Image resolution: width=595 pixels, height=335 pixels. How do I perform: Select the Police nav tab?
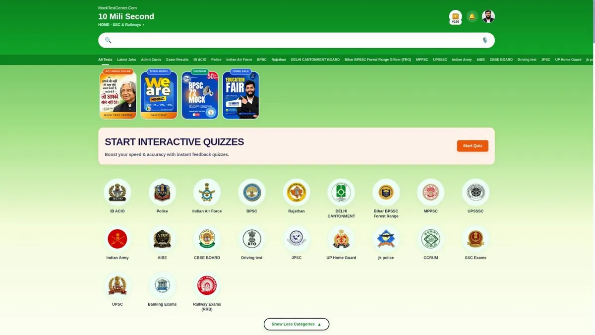pyautogui.click(x=216, y=60)
